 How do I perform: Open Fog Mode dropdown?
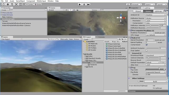point(156,72)
